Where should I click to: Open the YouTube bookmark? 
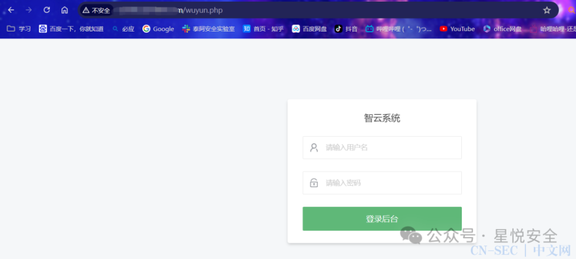[x=457, y=29]
